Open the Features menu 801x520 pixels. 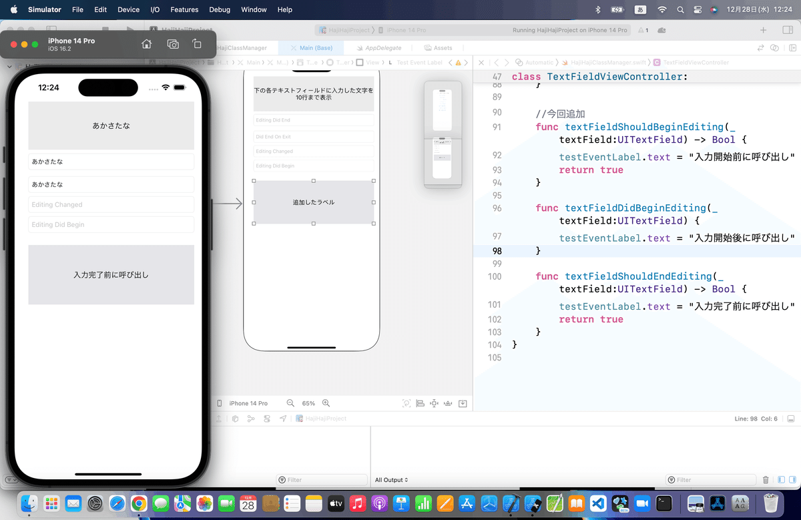point(184,9)
